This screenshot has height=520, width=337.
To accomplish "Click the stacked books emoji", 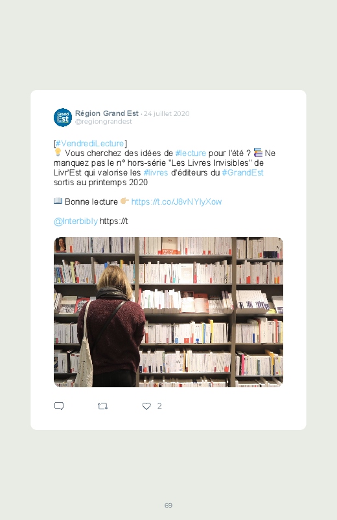I will coord(258,153).
